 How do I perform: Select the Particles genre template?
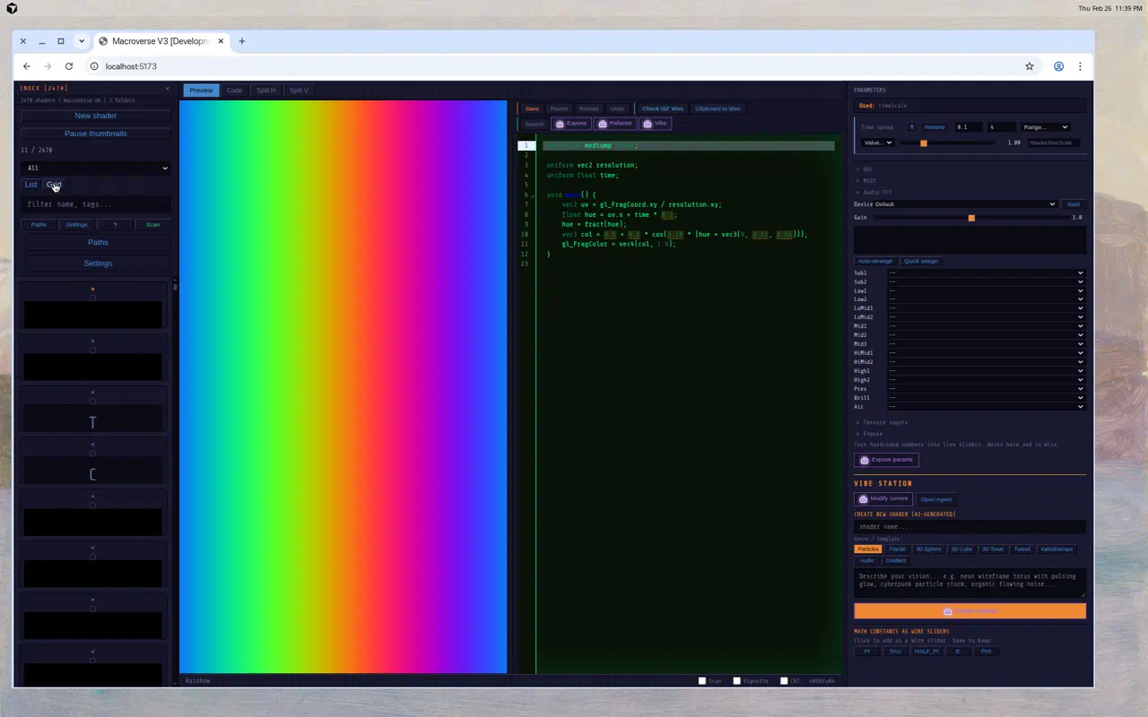tap(867, 549)
